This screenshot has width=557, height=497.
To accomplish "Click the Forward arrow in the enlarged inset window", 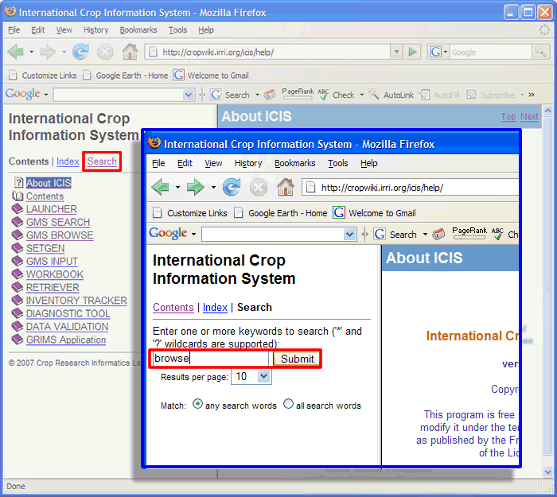I will [x=196, y=187].
